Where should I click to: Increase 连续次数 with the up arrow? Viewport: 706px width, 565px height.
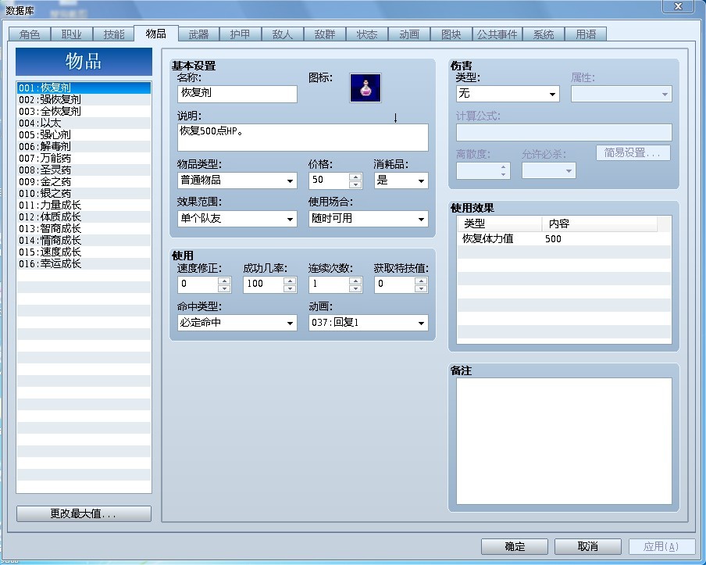355,281
